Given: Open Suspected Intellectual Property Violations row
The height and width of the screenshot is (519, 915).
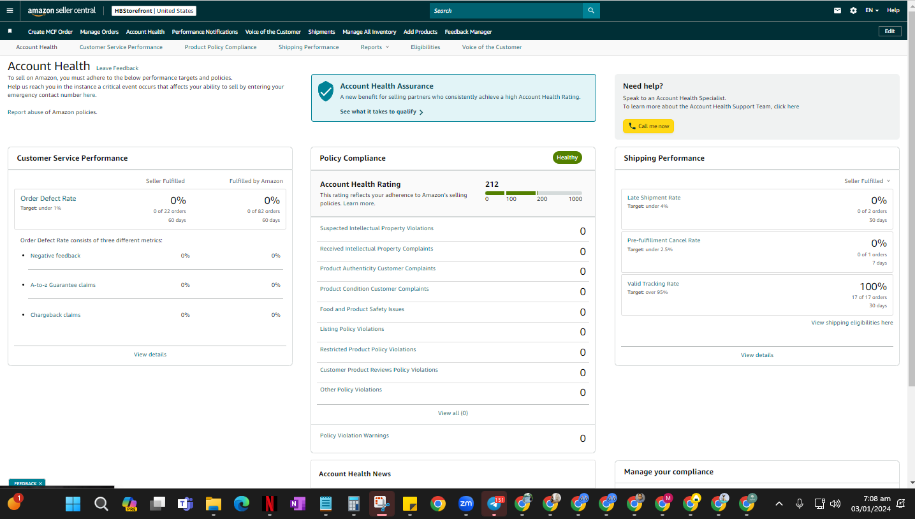Looking at the screenshot, I should pyautogui.click(x=453, y=231).
